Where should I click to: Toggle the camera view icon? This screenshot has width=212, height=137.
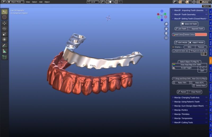pos(166,33)
